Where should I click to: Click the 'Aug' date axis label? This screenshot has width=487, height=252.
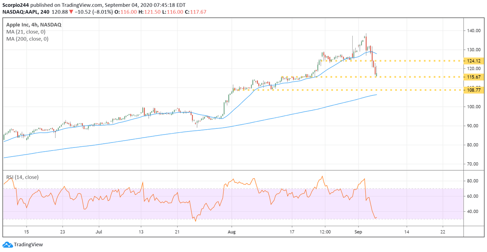pos(231,231)
